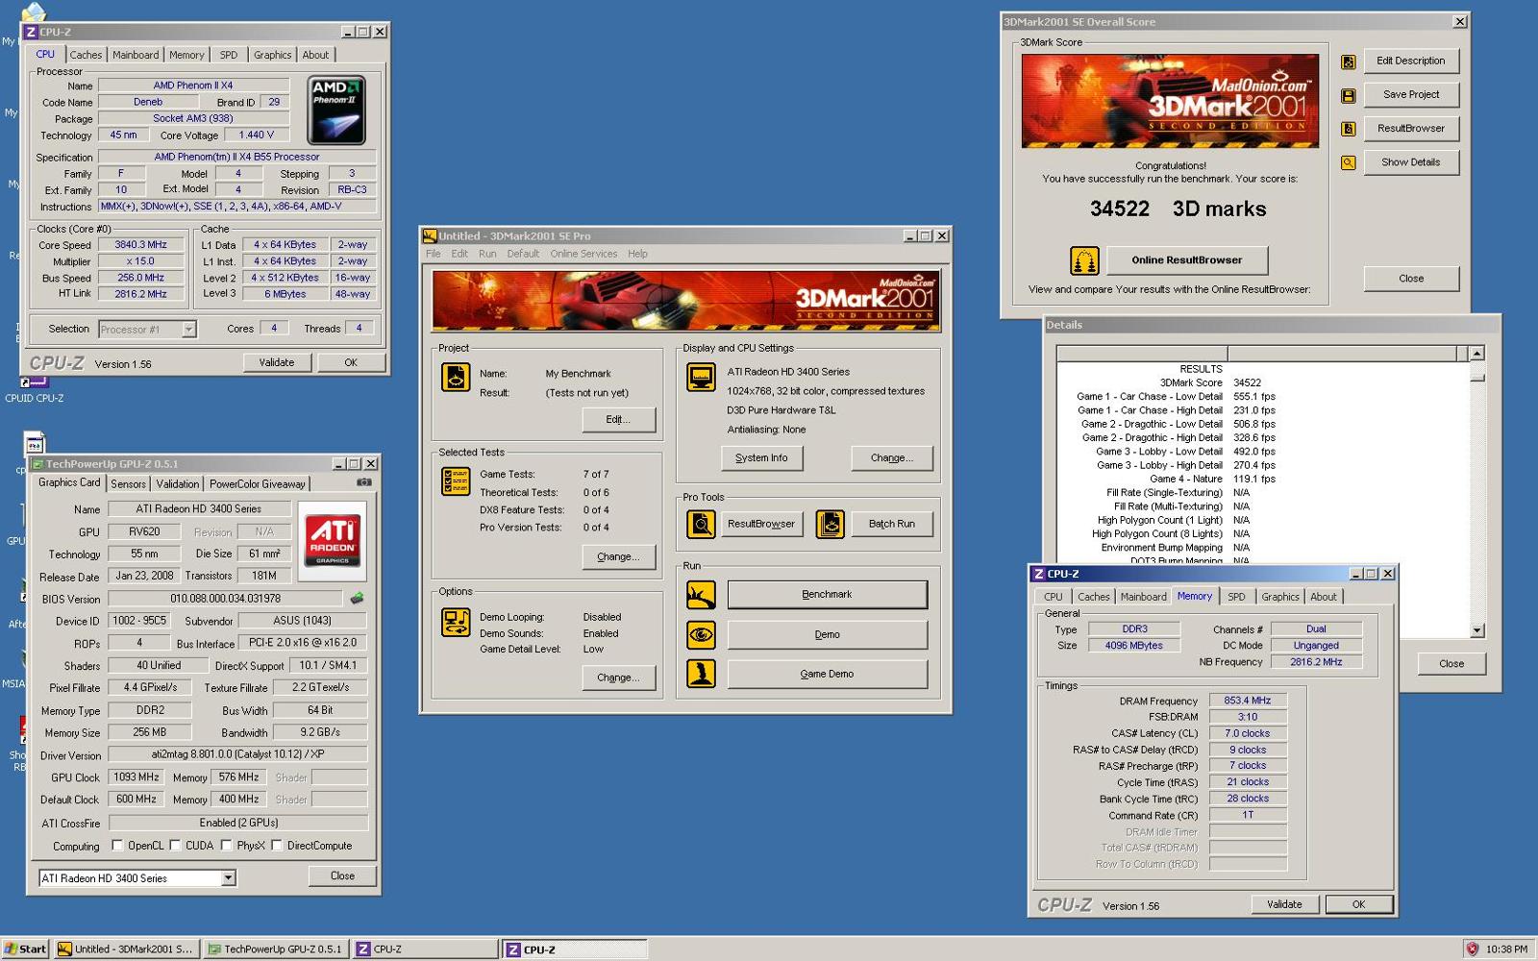Switch to the Validation tab in GPU-Z
The height and width of the screenshot is (961, 1538).
178,483
